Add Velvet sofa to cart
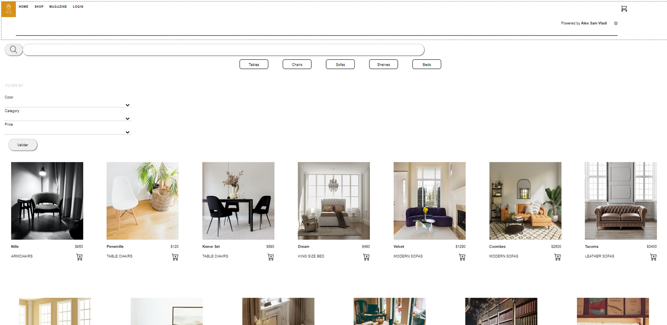The width and height of the screenshot is (667, 325). click(x=462, y=257)
